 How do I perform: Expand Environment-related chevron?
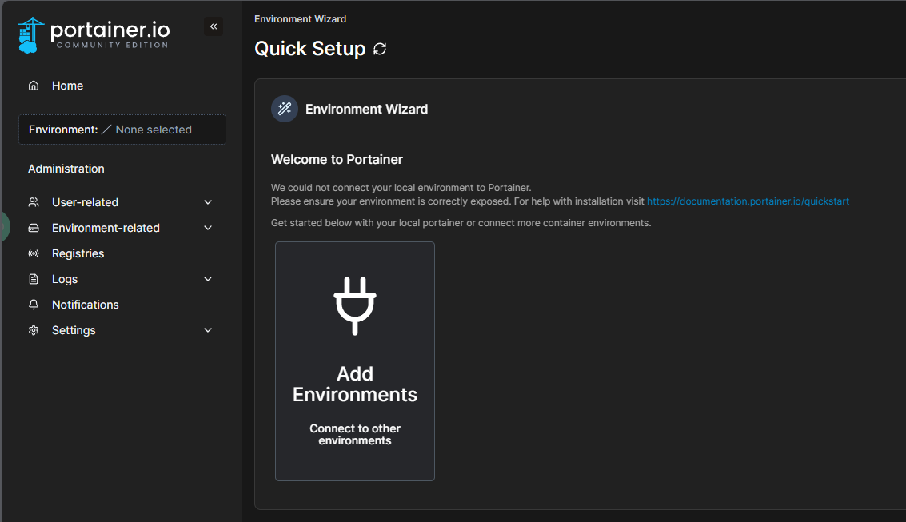(208, 228)
